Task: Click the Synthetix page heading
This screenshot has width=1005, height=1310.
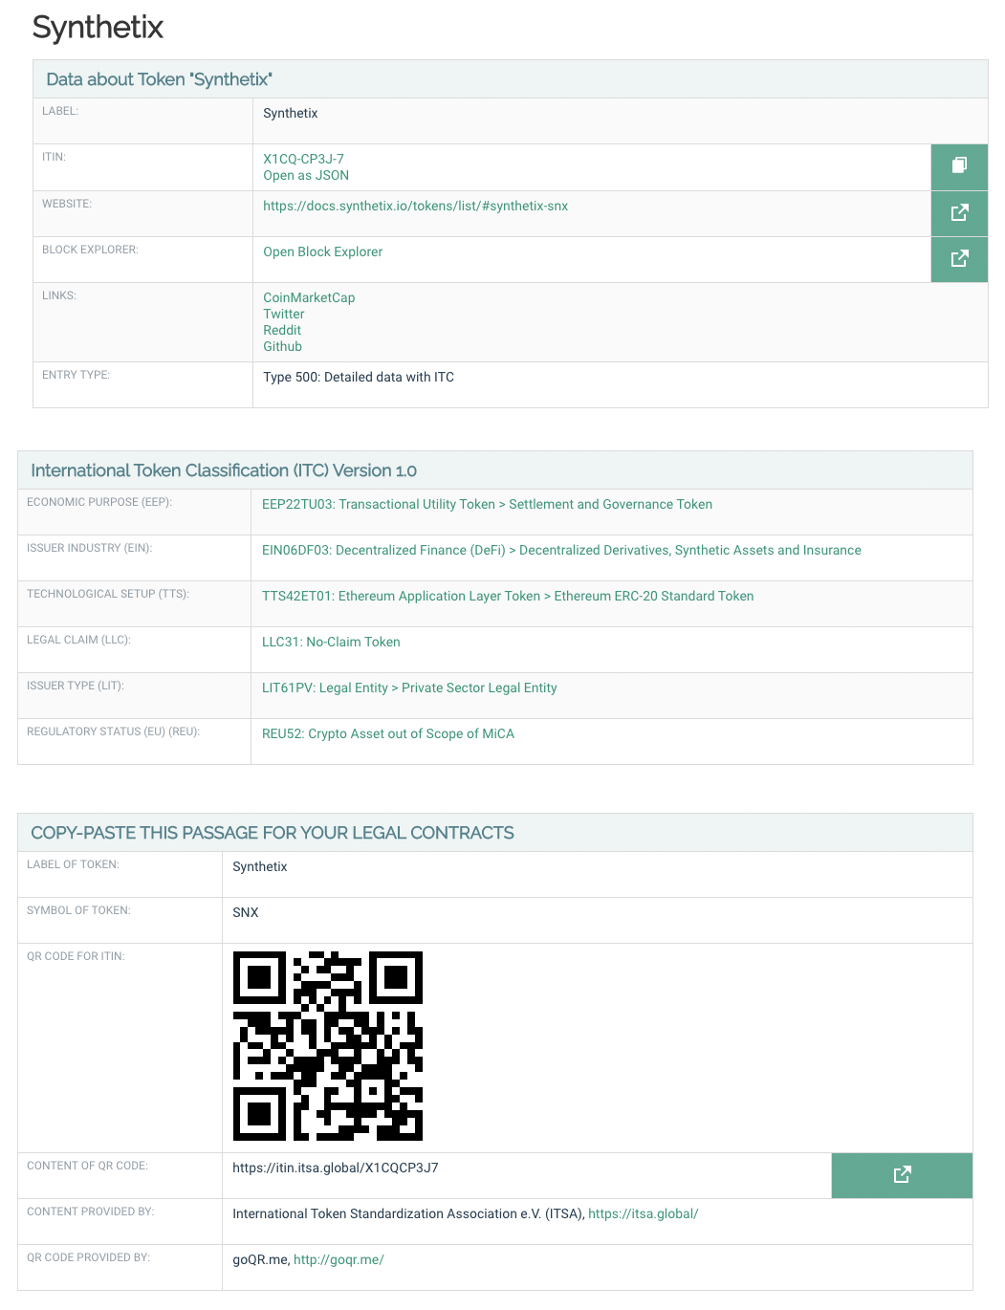Action: 98,27
